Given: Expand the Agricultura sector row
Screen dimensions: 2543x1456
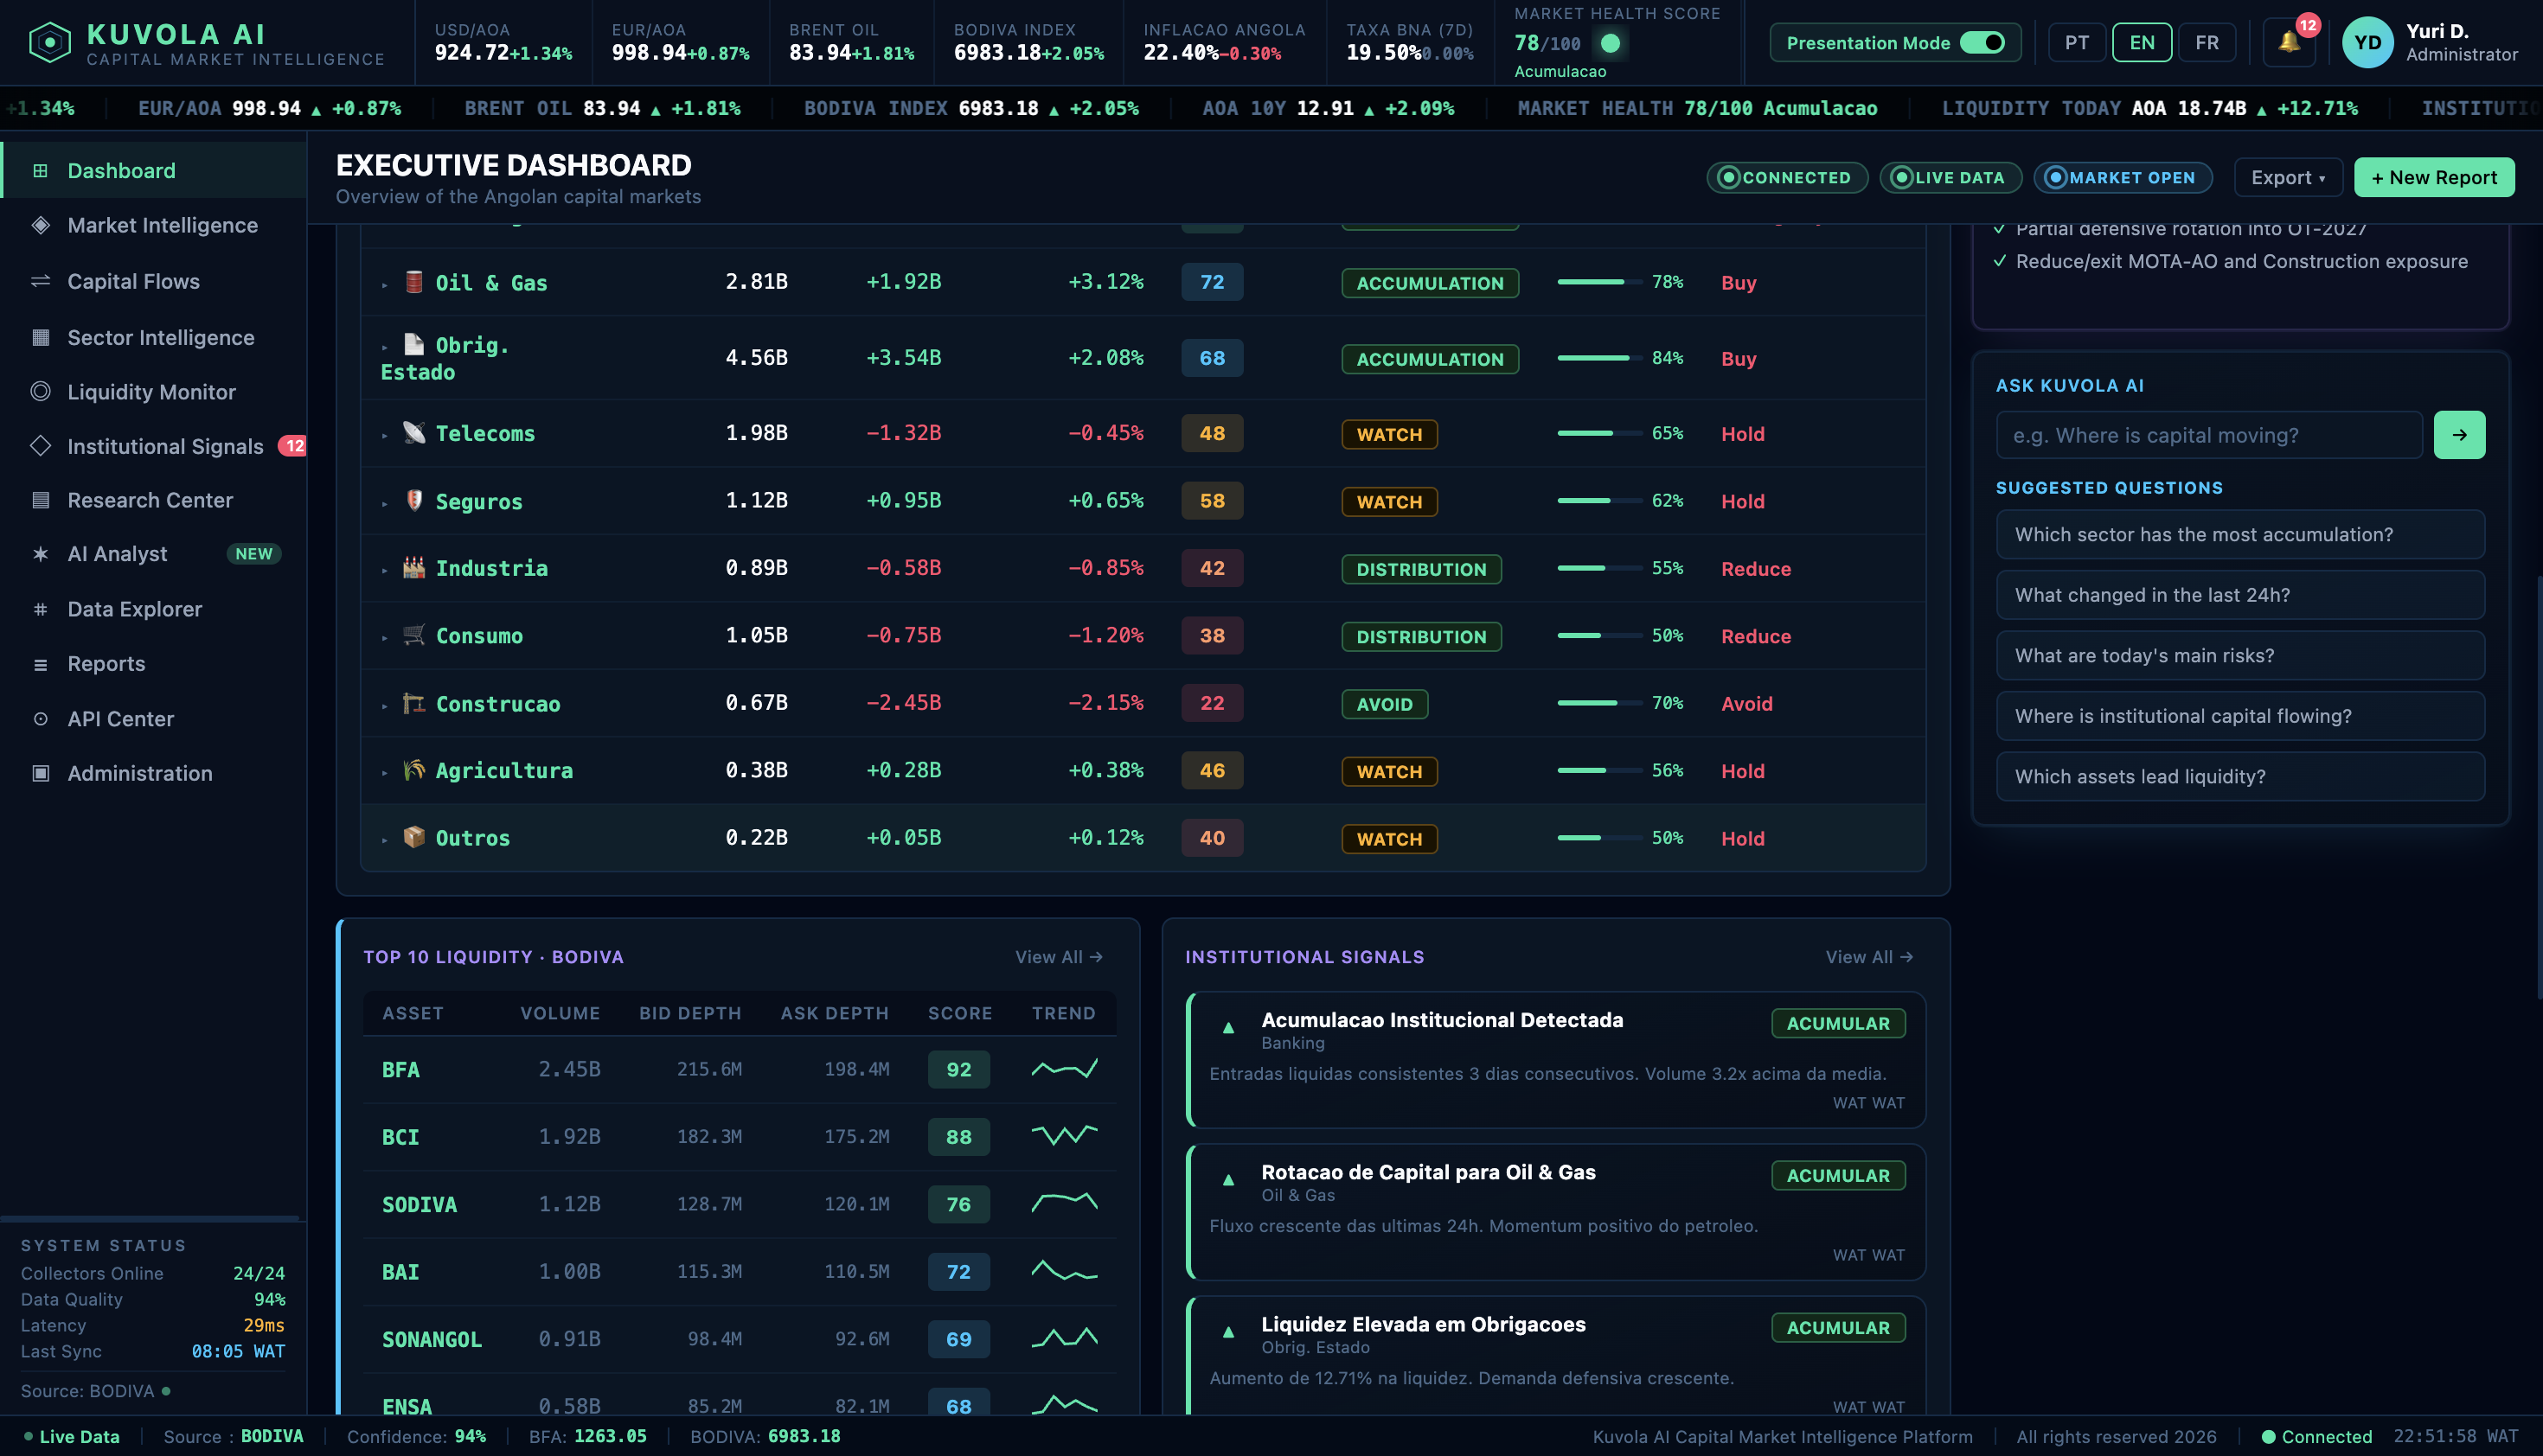Looking at the screenshot, I should click(384, 773).
